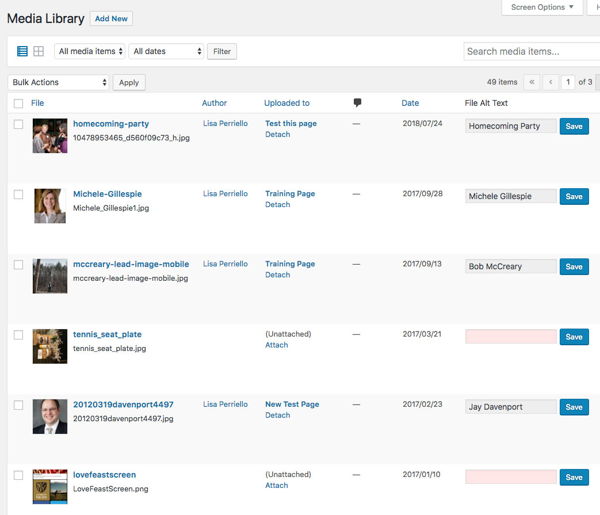600x515 pixels.
Task: Go to previous page arrow
Action: 551,82
